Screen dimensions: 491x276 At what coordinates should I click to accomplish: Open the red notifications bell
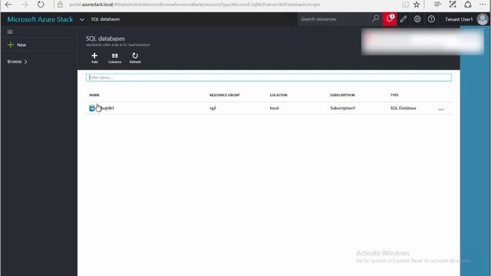point(390,19)
